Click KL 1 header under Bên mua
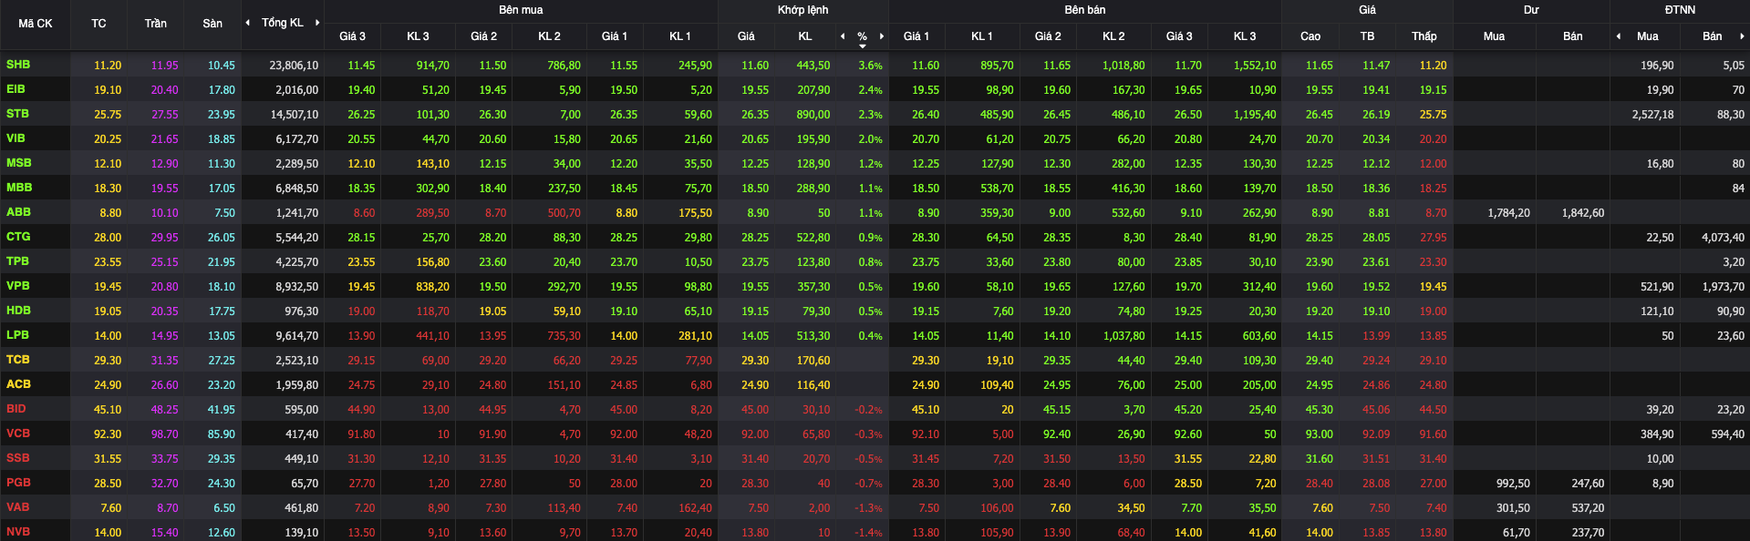Screen dimensions: 1750x541 [x=680, y=36]
